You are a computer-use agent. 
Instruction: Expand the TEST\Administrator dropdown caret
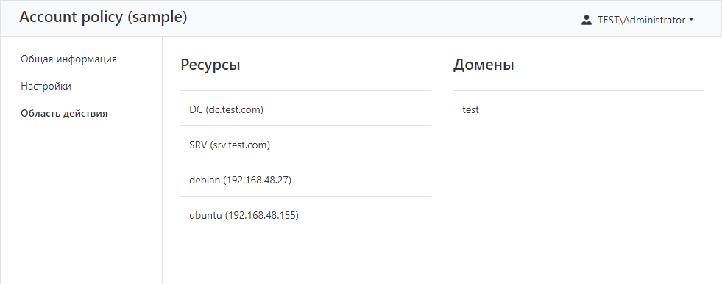[691, 21]
